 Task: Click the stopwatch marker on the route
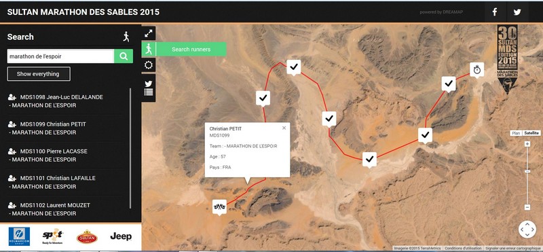477,71
